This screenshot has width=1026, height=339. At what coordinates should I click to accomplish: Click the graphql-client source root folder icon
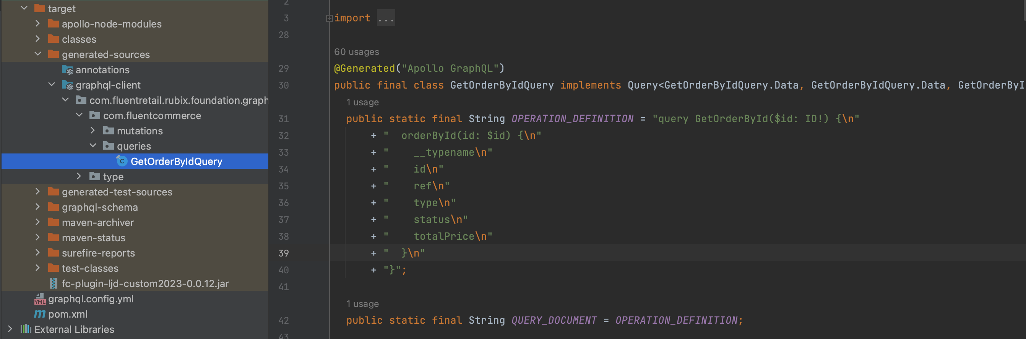pos(67,85)
